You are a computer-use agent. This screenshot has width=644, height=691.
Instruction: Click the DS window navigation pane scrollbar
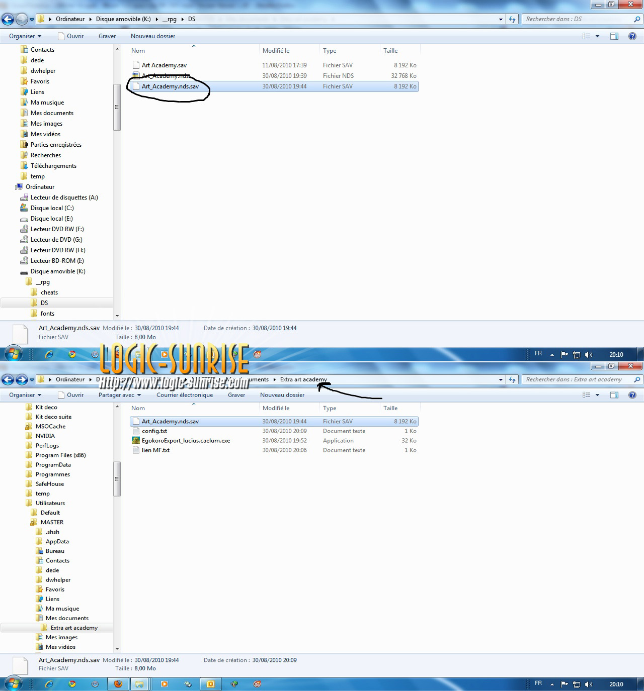pyautogui.click(x=117, y=107)
